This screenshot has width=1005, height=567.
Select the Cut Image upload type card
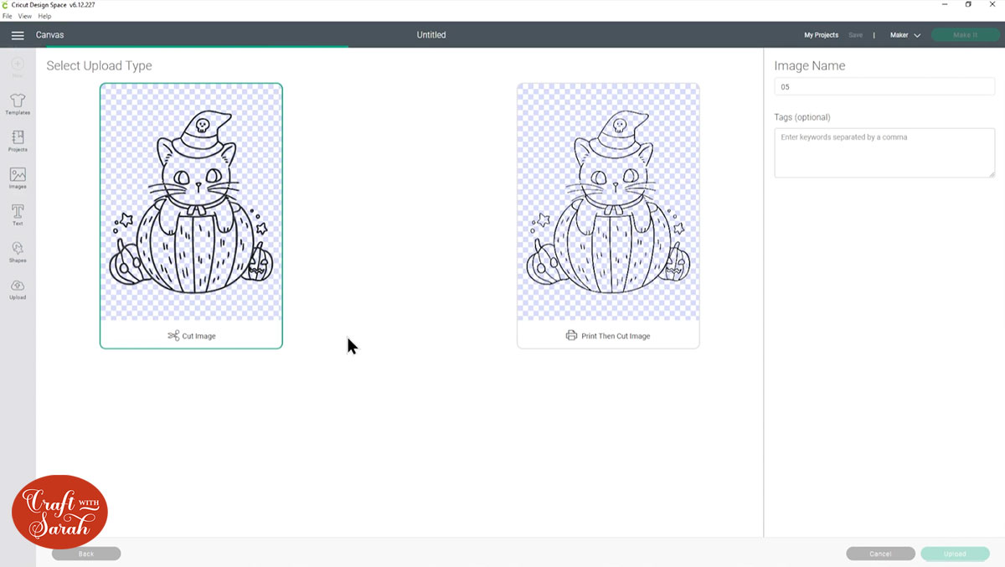click(x=191, y=216)
